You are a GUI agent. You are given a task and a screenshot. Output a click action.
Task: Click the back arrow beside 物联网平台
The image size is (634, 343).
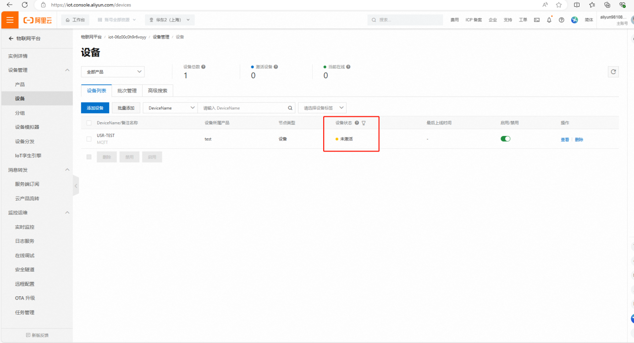click(11, 39)
